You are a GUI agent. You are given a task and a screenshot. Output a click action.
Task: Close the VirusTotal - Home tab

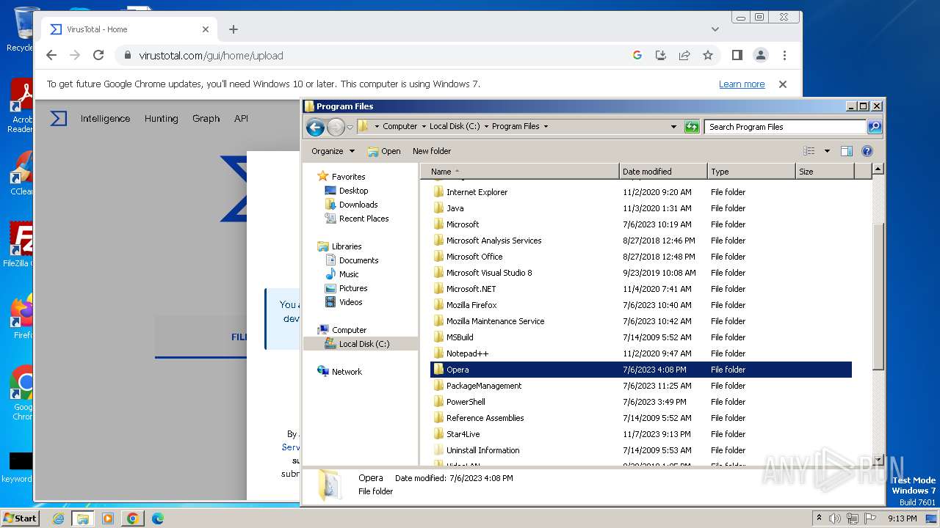(x=206, y=29)
